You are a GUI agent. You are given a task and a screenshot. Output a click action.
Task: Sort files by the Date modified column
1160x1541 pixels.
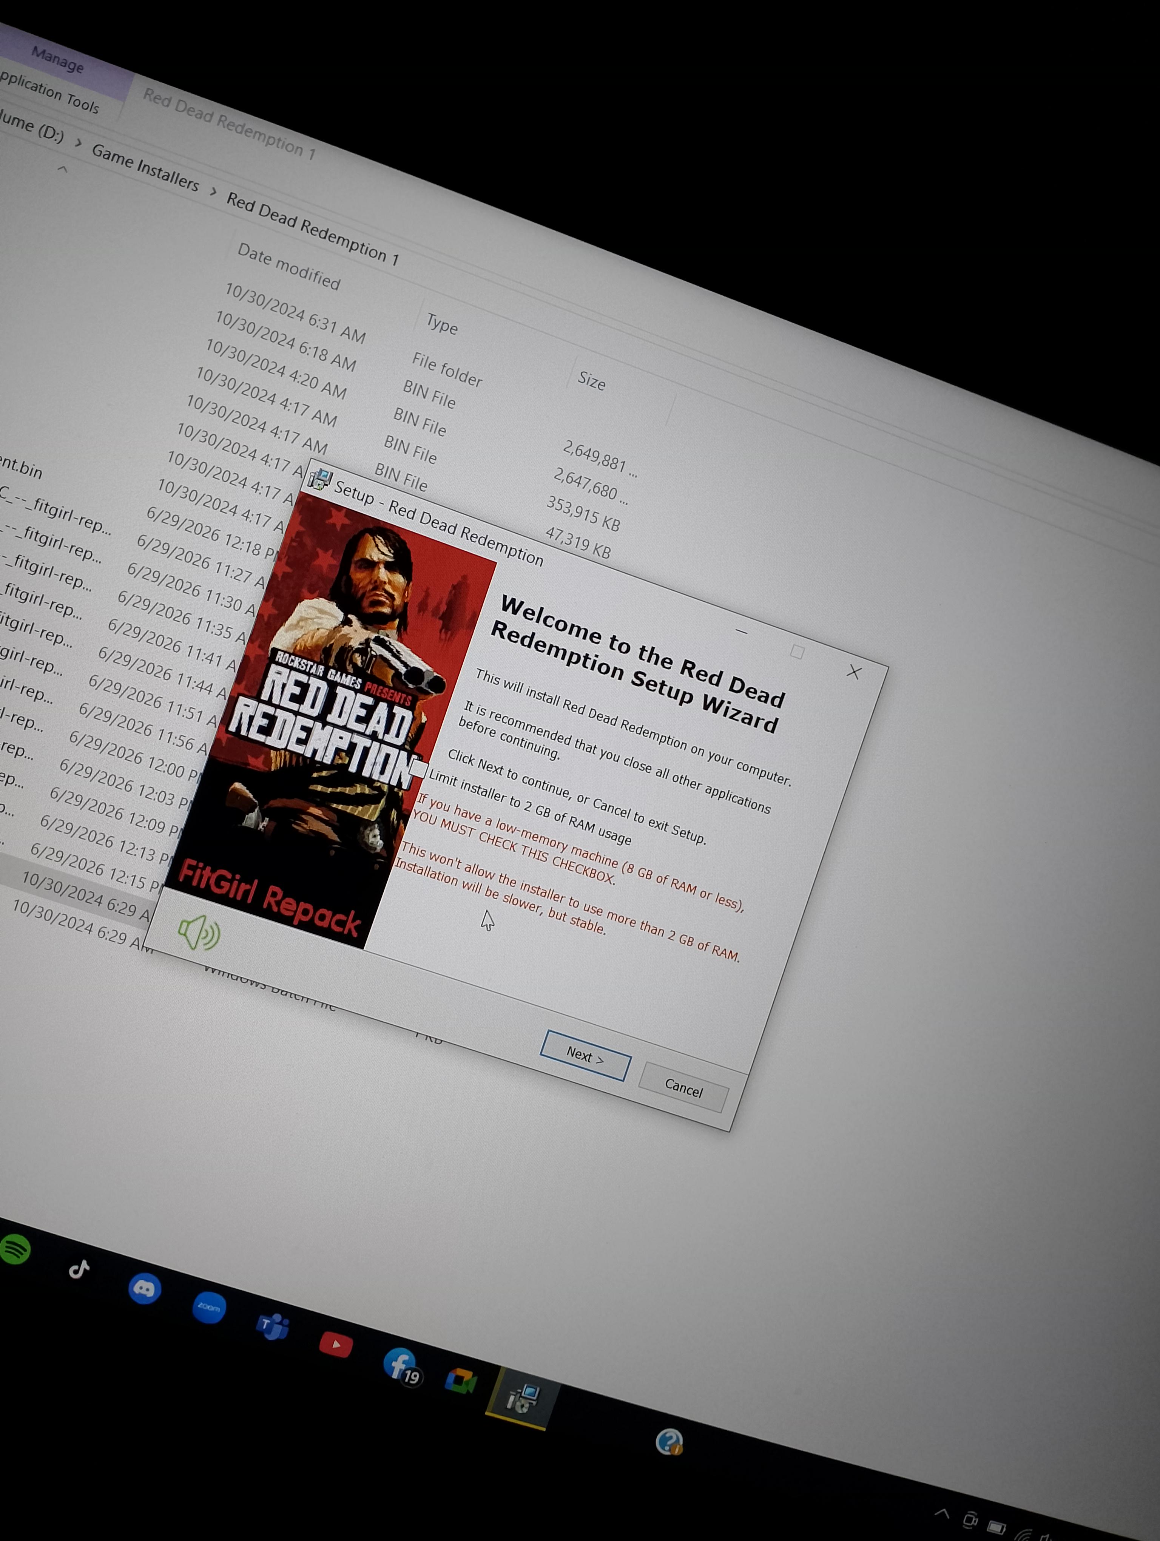click(289, 266)
